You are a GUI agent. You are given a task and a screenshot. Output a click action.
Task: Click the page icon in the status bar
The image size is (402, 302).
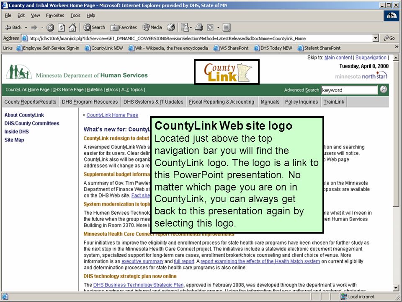5,297
